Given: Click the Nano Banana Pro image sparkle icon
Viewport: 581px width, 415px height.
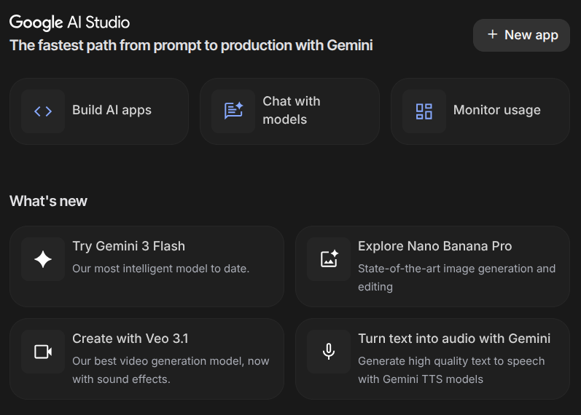Looking at the screenshot, I should click(329, 259).
